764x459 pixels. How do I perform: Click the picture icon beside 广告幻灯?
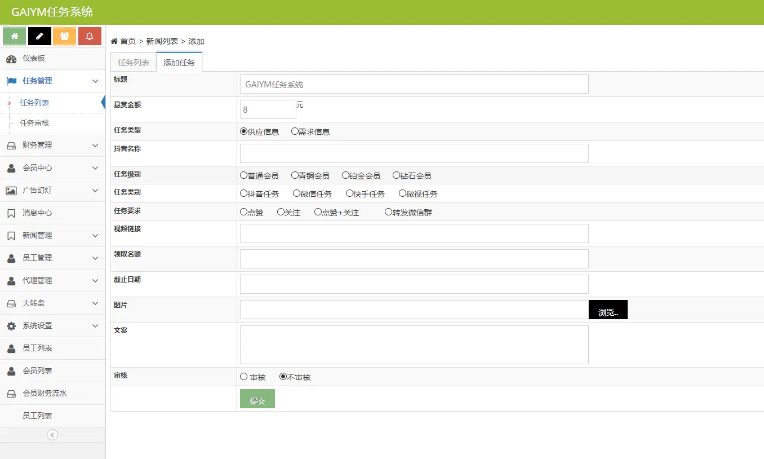tap(11, 191)
